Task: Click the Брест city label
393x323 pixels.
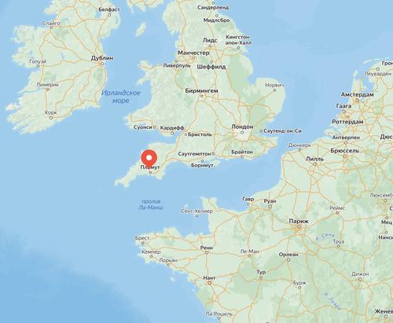Action: (x=142, y=238)
